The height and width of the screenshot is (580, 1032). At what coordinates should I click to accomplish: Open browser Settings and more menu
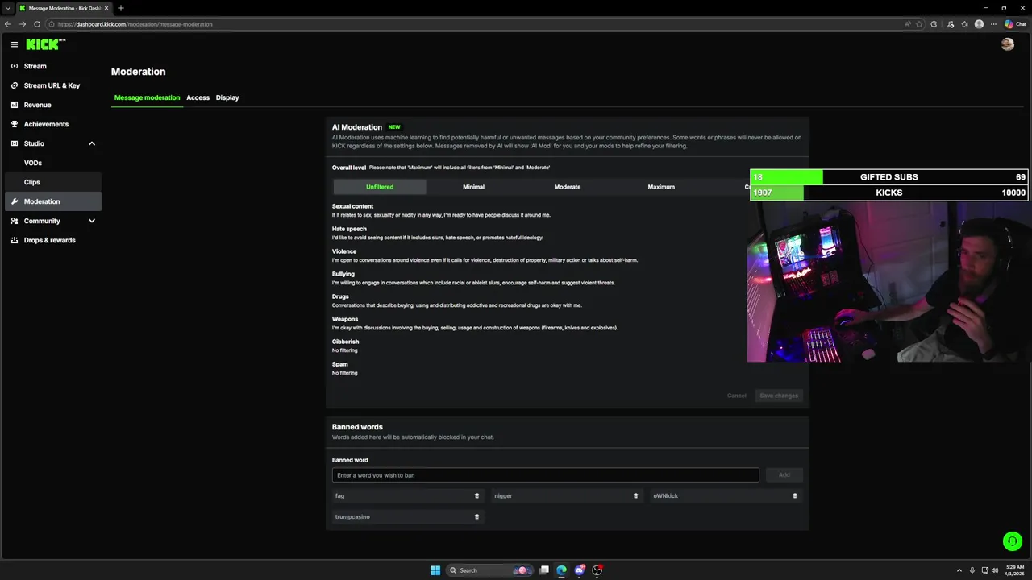(993, 24)
